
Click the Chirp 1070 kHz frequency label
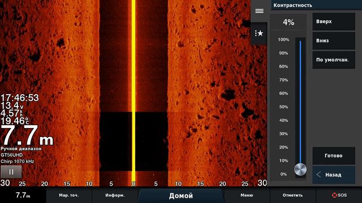(18, 161)
